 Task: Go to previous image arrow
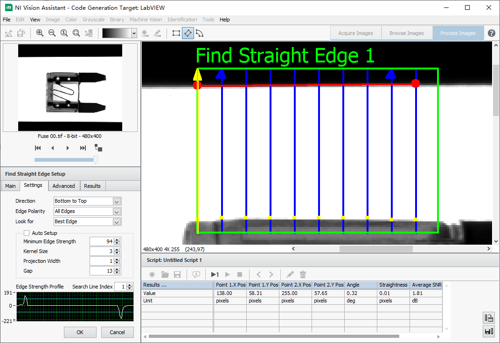point(53,148)
